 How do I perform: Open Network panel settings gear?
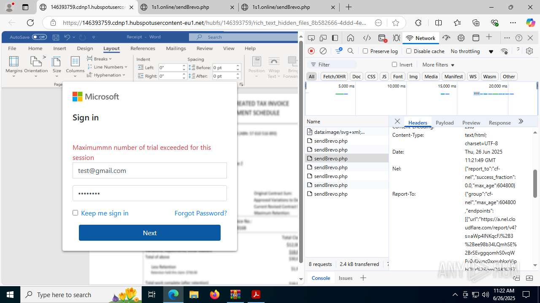[529, 51]
